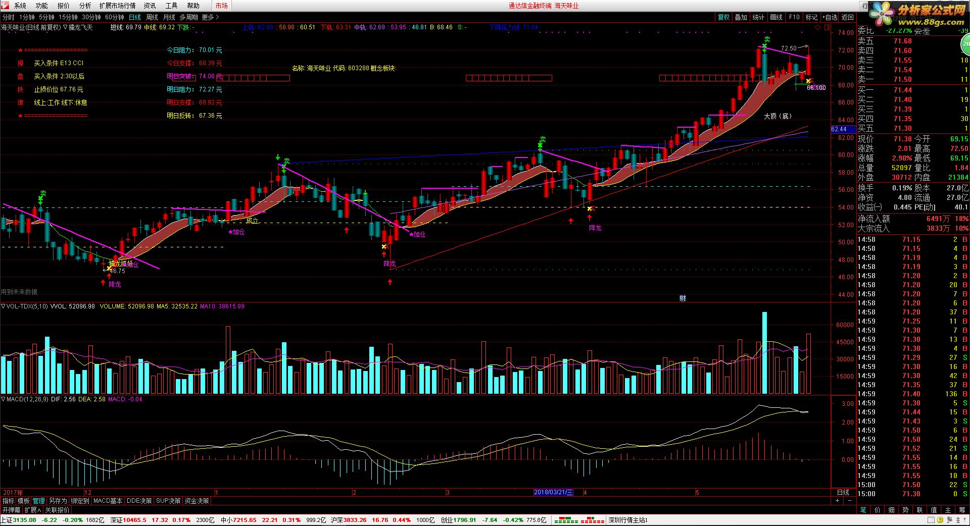The width and height of the screenshot is (970, 526).
Task: Switch to 分时 chart period
Action: click(9, 17)
